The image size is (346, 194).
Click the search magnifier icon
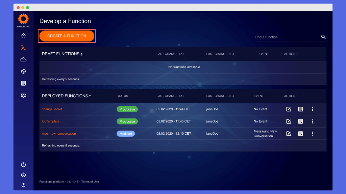click(x=323, y=37)
